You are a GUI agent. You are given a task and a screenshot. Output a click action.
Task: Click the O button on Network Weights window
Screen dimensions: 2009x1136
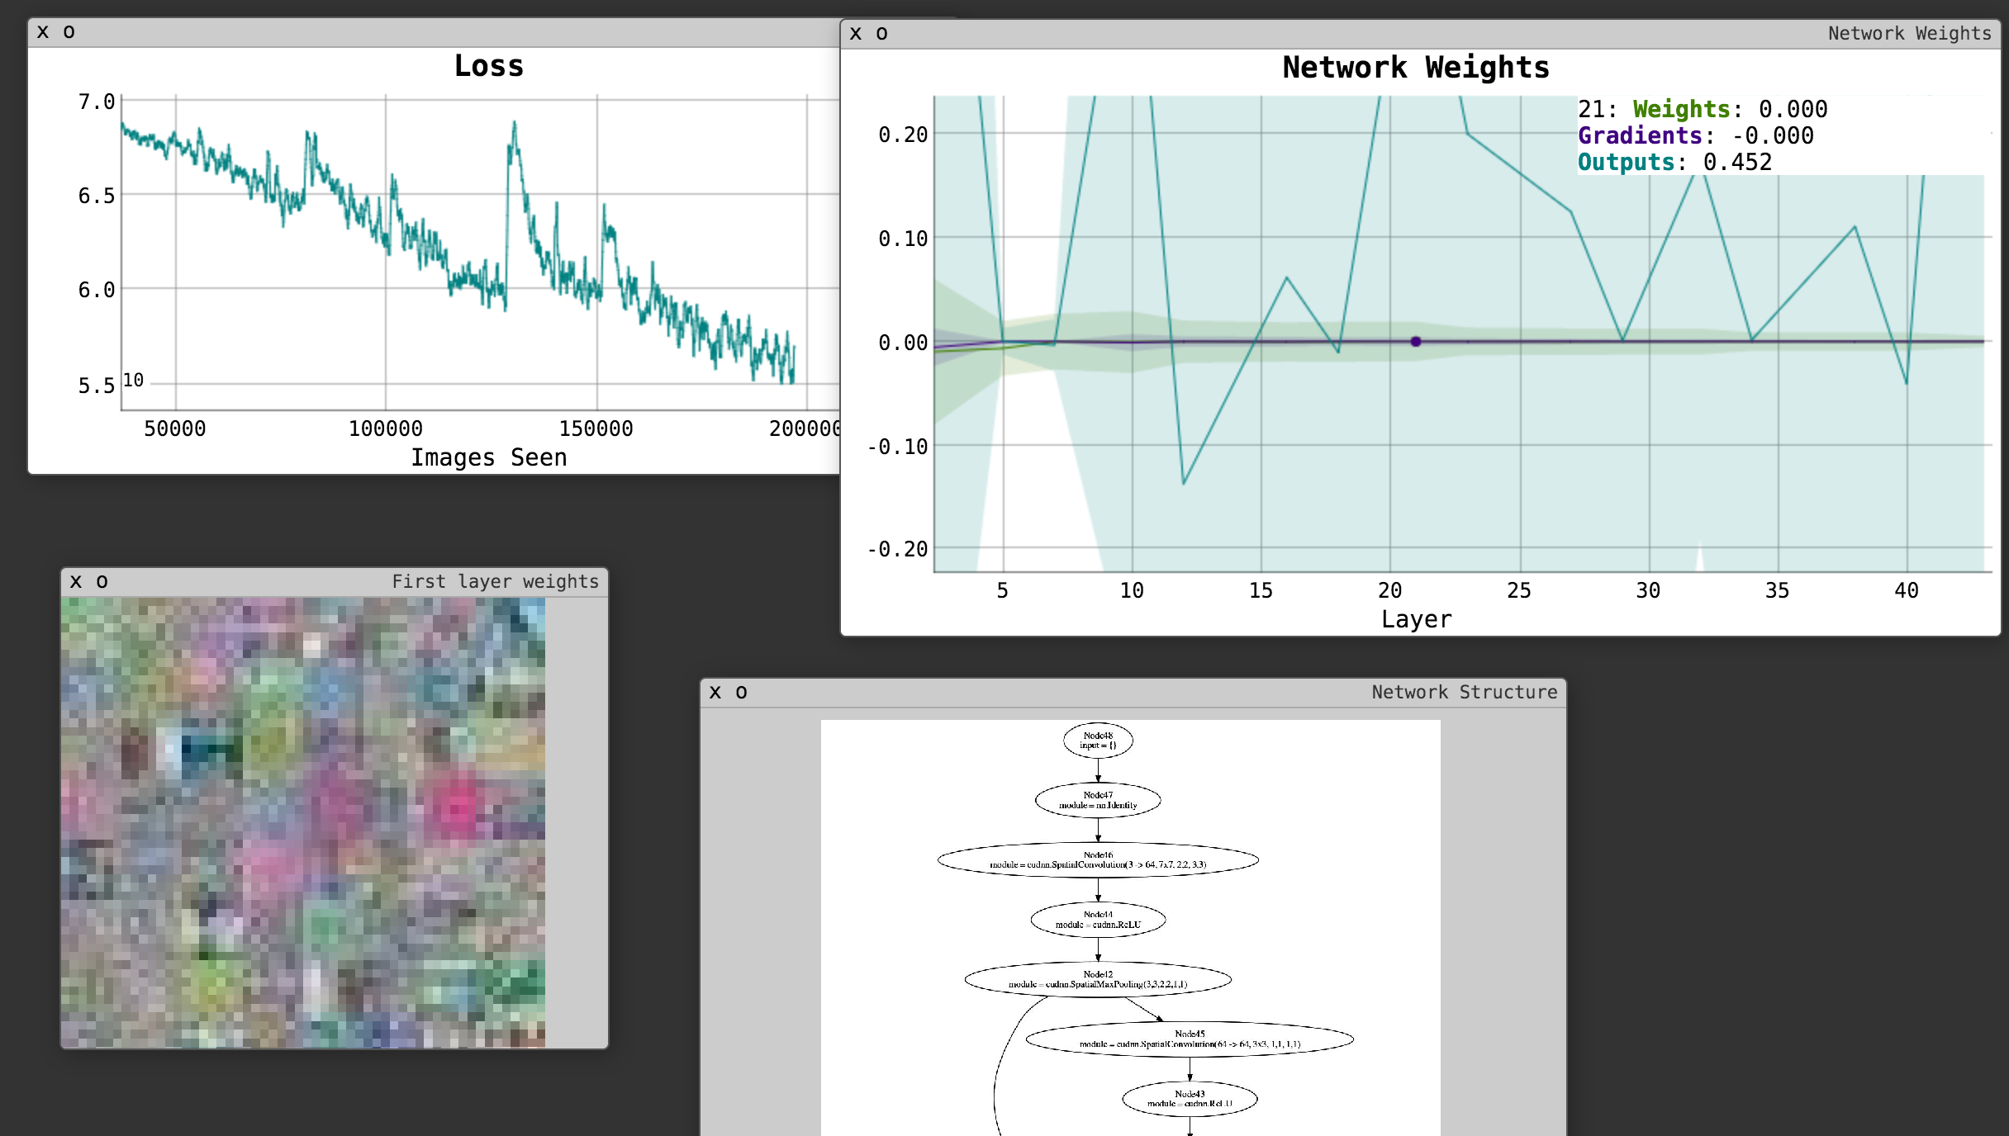(x=882, y=34)
